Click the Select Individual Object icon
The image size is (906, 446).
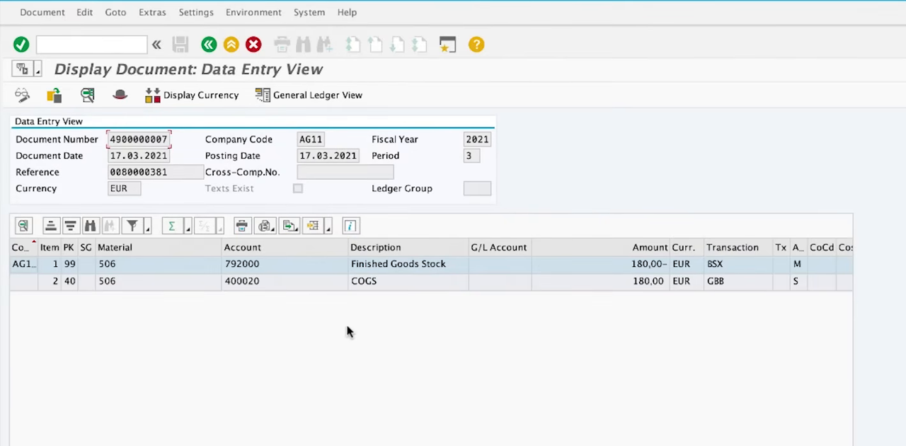(x=88, y=95)
